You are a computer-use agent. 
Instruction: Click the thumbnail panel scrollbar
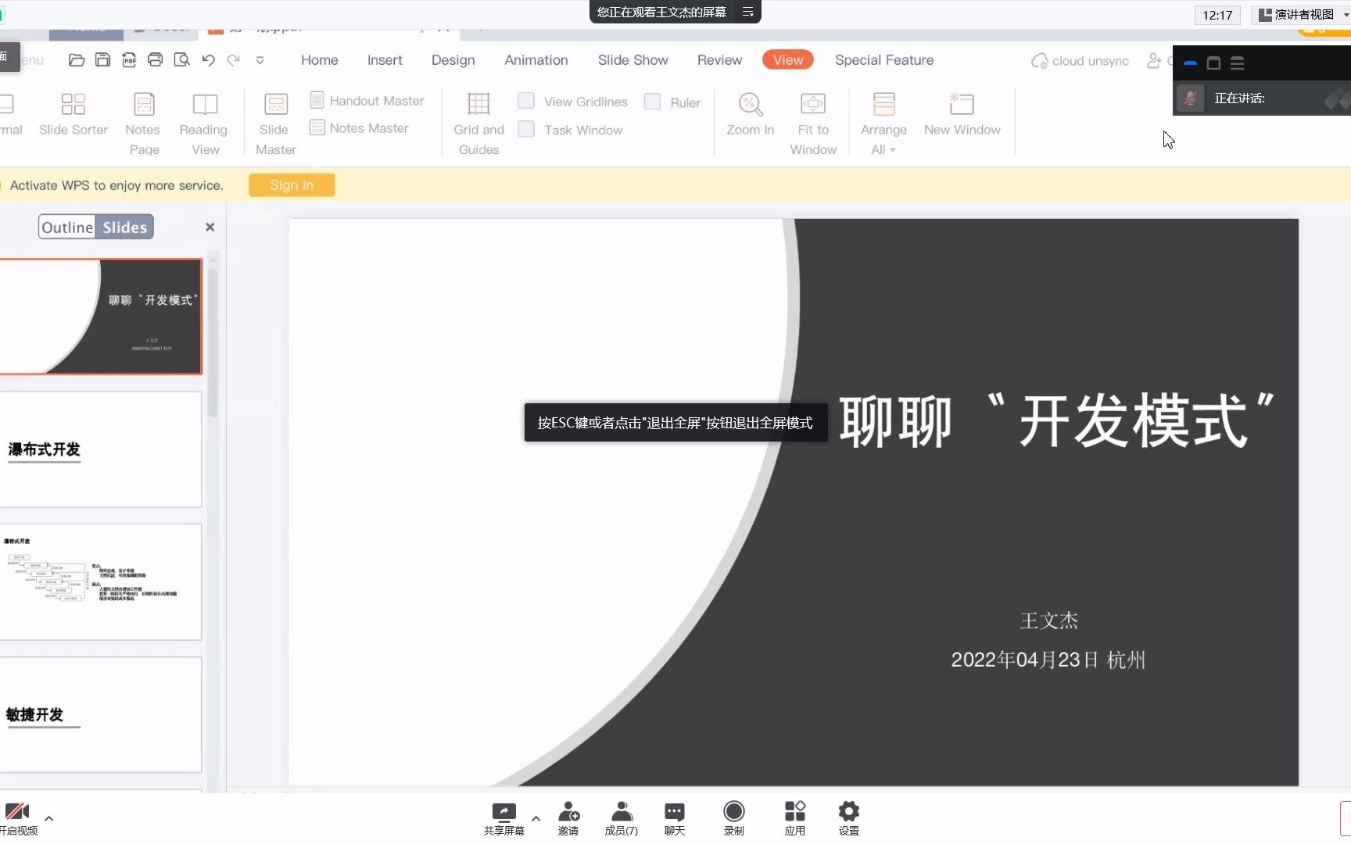(x=213, y=344)
